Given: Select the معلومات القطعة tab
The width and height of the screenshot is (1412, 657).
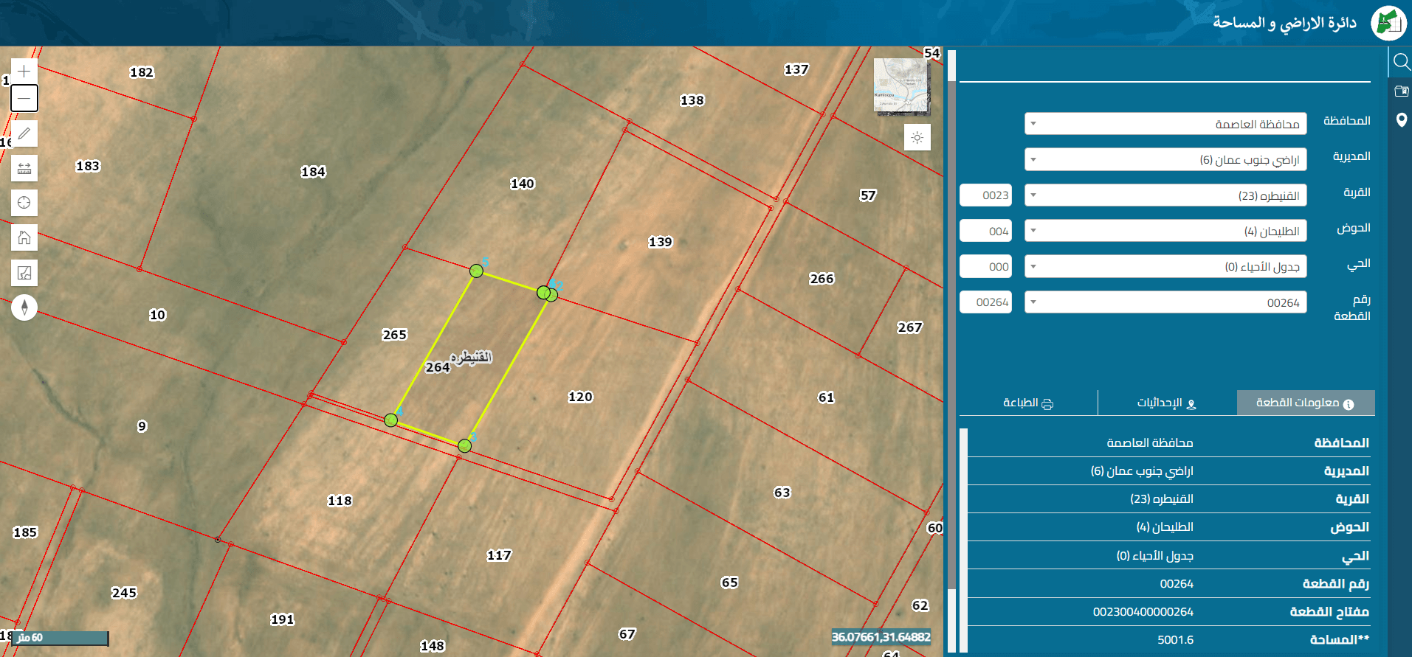Looking at the screenshot, I should click(1306, 403).
